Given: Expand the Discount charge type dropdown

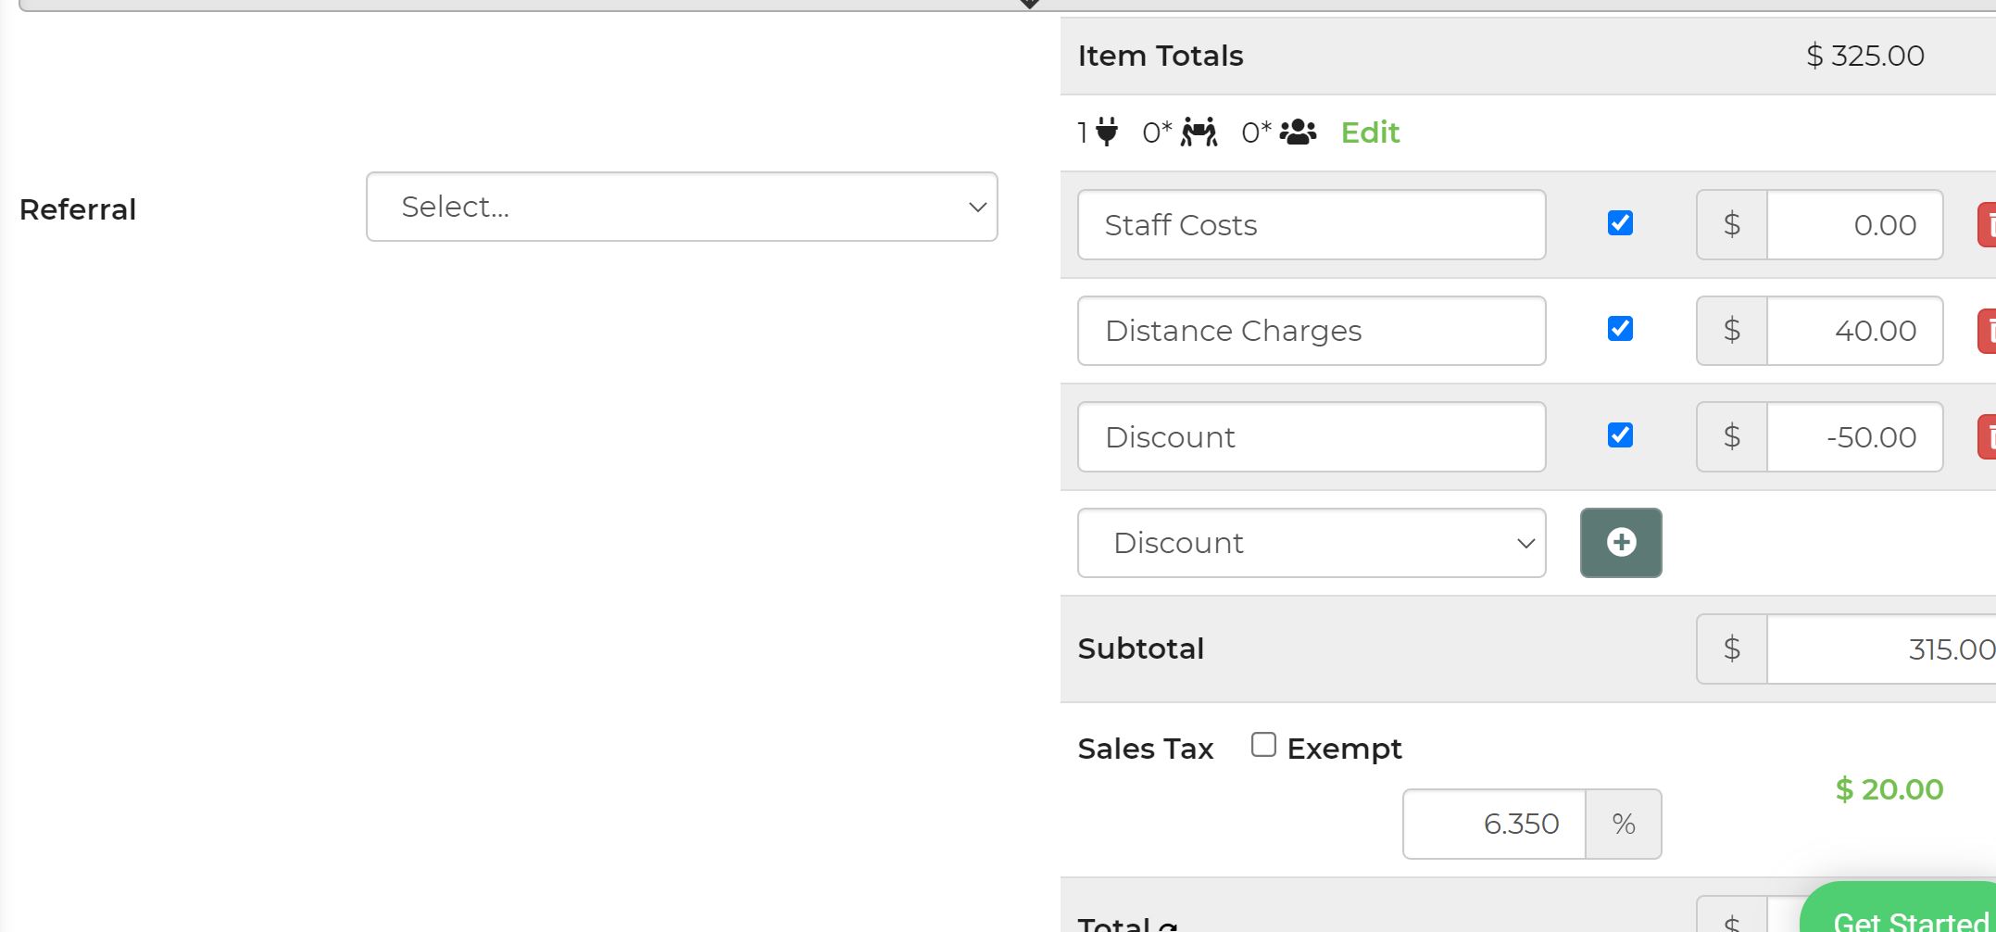Looking at the screenshot, I should [x=1311, y=543].
